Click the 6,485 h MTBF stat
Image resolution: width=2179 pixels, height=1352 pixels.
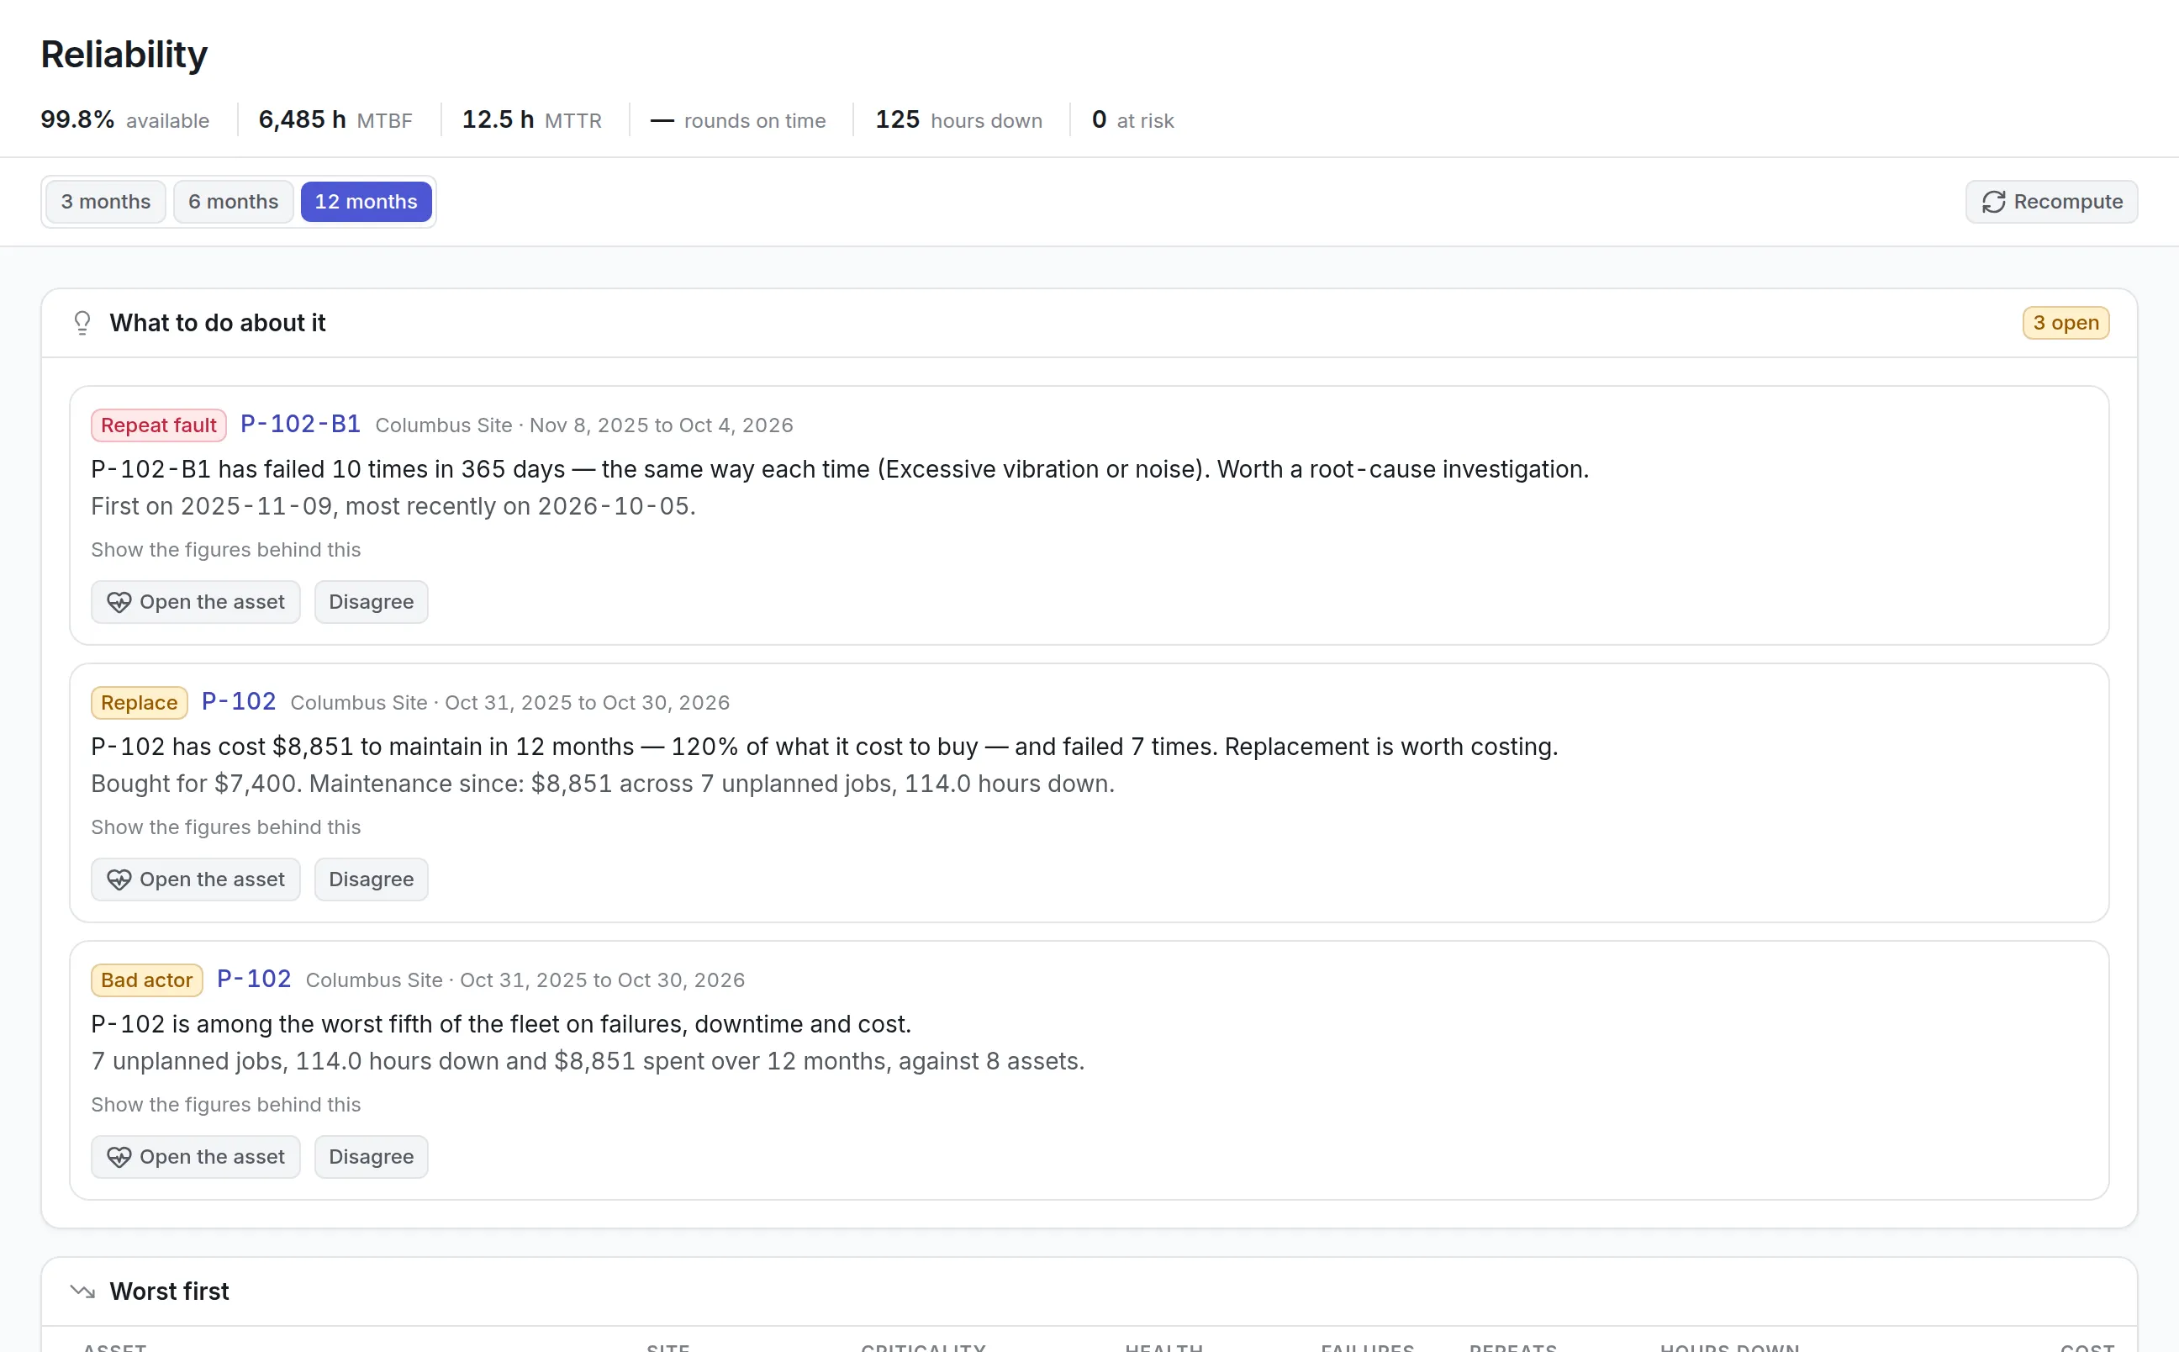point(335,120)
